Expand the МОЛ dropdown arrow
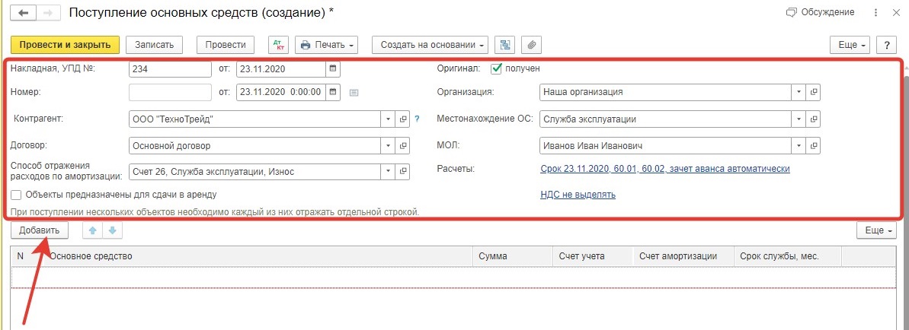The height and width of the screenshot is (330, 909). tap(799, 146)
